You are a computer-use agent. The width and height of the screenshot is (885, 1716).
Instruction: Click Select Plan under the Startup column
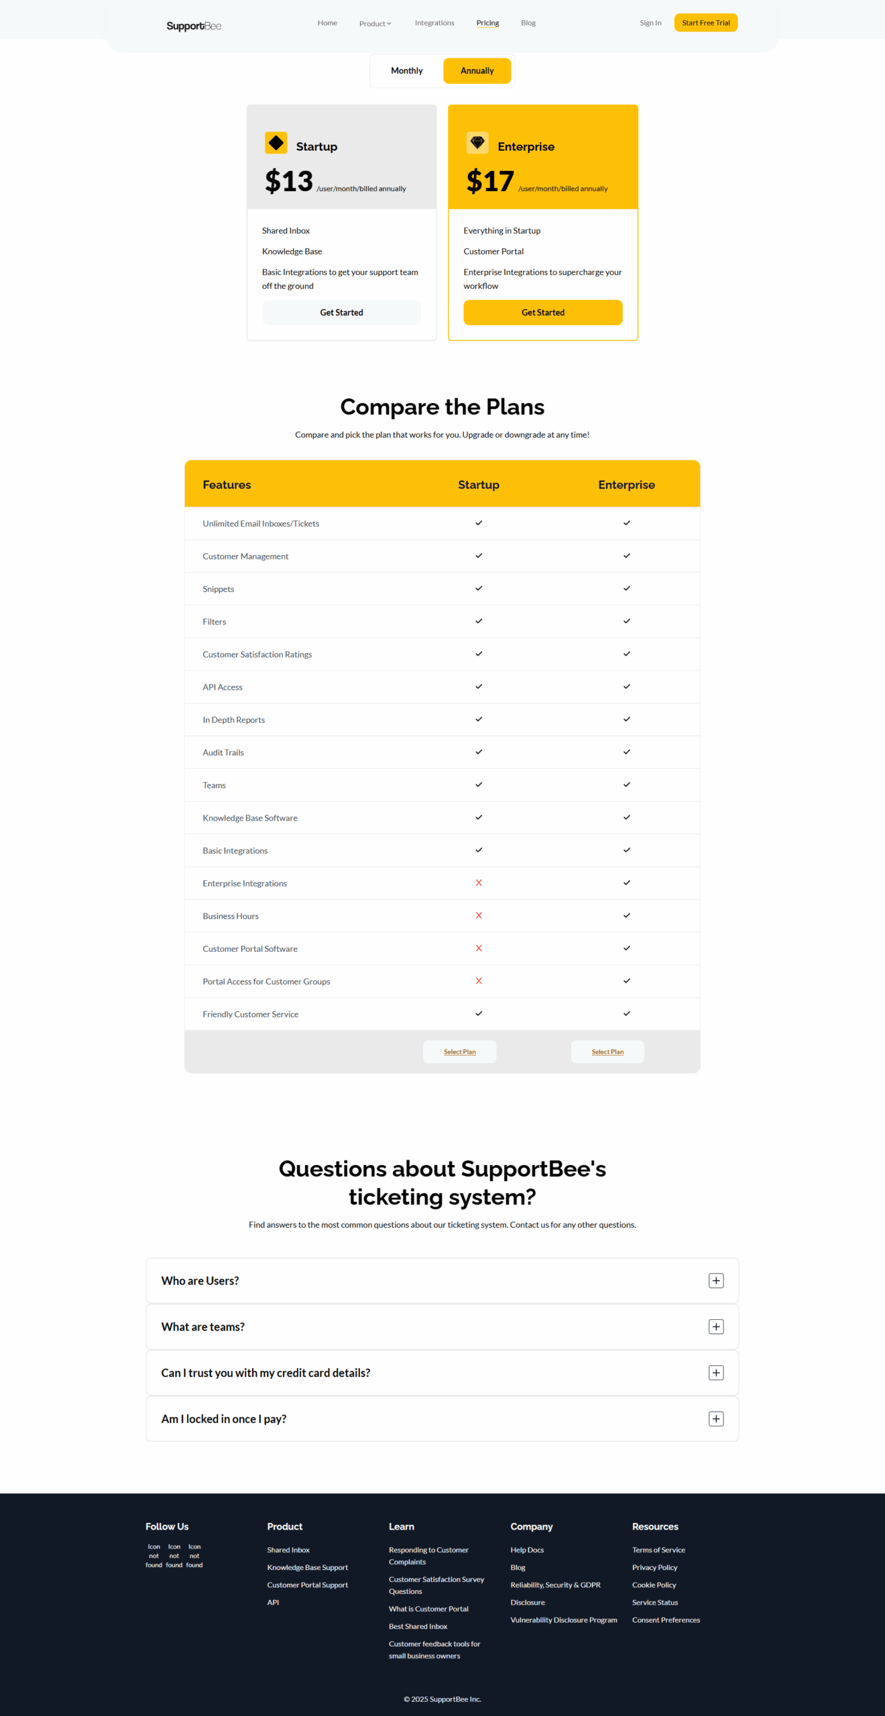click(460, 1052)
